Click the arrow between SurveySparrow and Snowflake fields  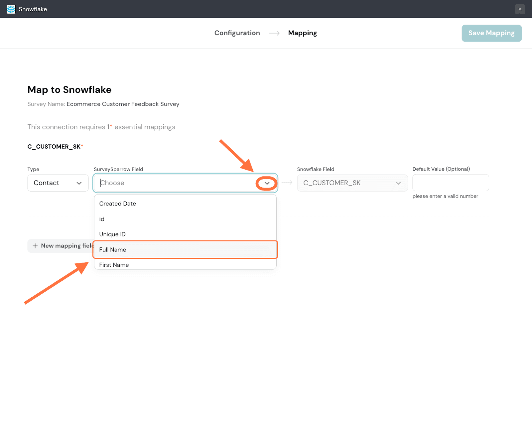(x=287, y=183)
